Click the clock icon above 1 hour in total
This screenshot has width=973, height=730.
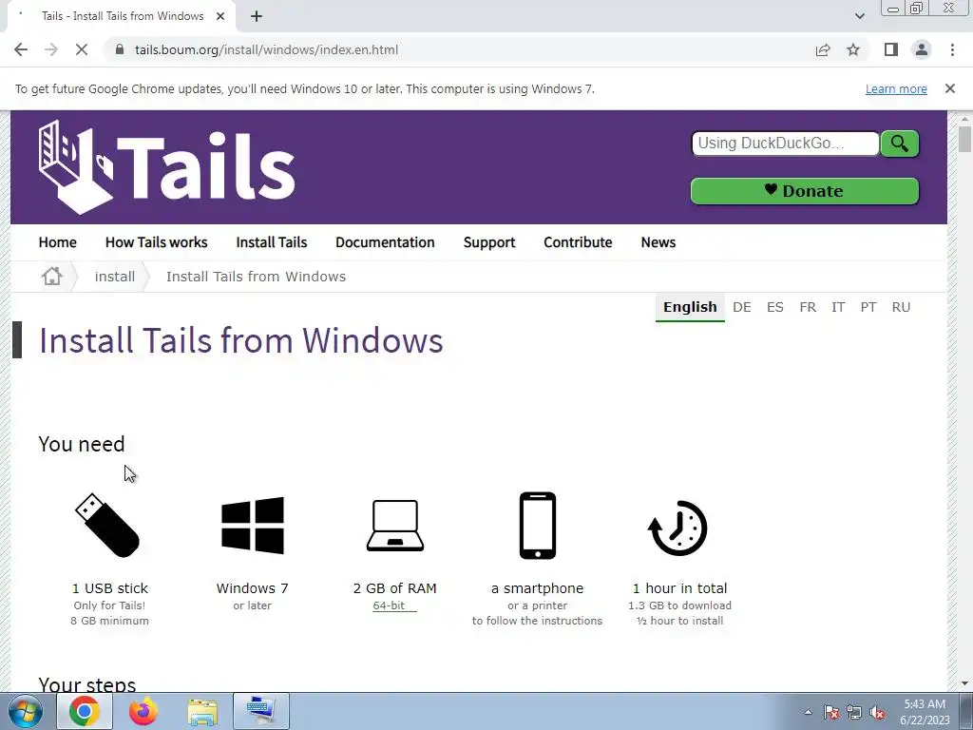(x=678, y=528)
